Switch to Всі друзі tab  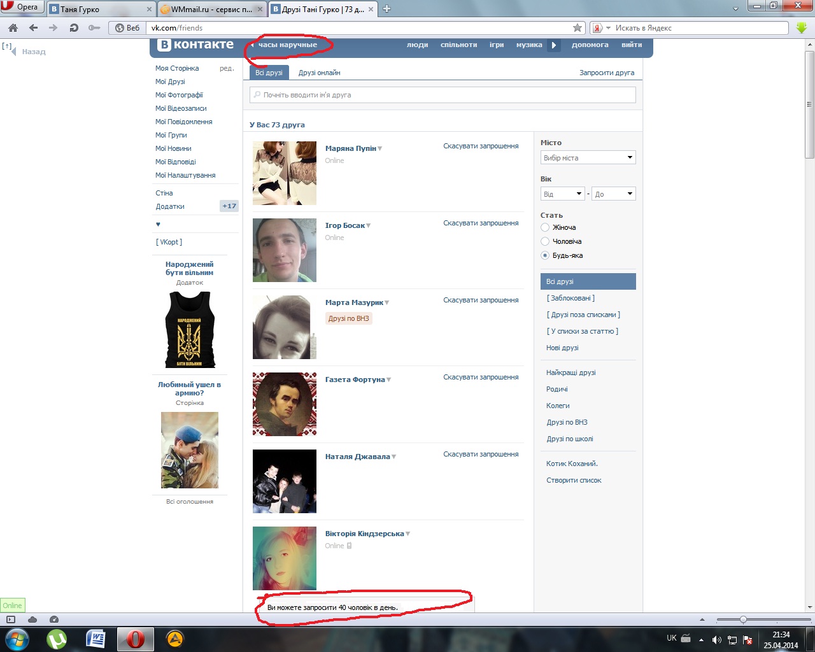269,73
